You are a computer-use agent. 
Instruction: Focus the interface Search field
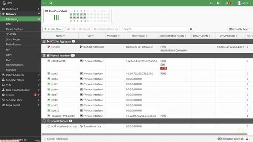(155, 29)
